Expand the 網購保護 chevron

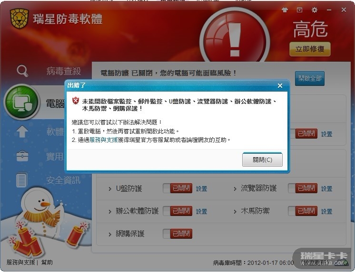(110, 234)
